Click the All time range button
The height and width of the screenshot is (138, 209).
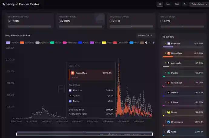coord(160,4)
